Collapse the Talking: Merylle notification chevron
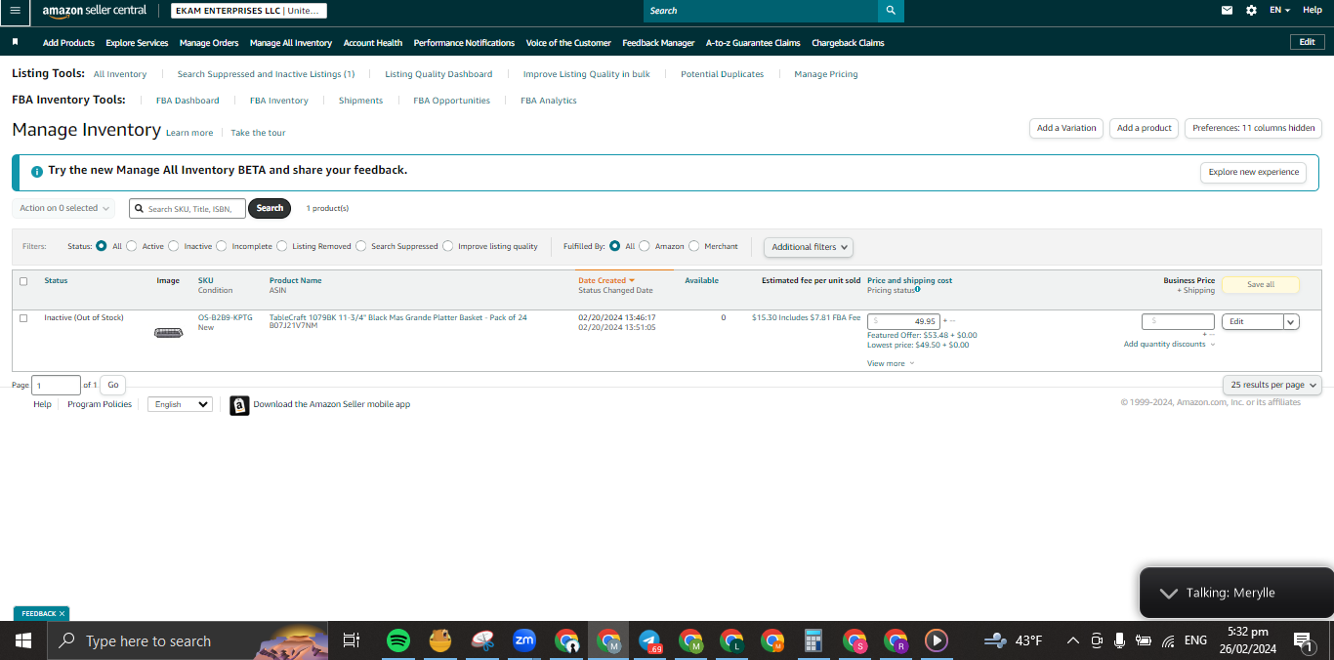The width and height of the screenshot is (1334, 660). click(x=1168, y=593)
